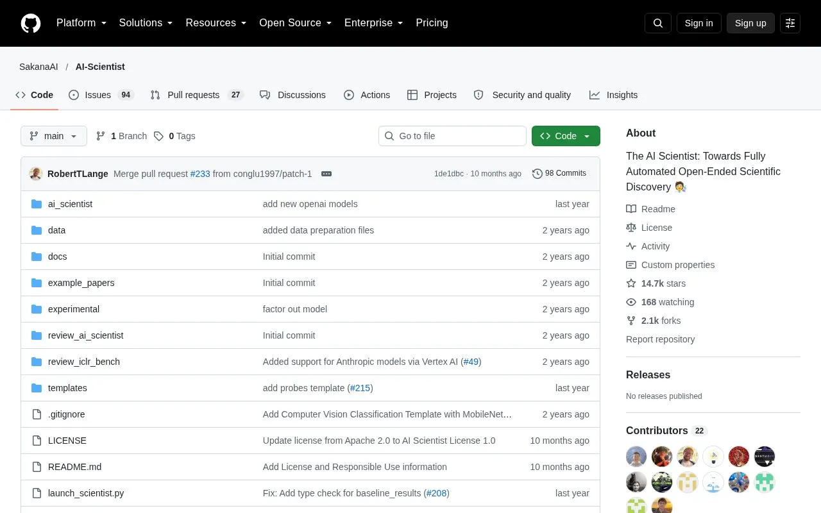Open the Pricing link

(x=432, y=23)
